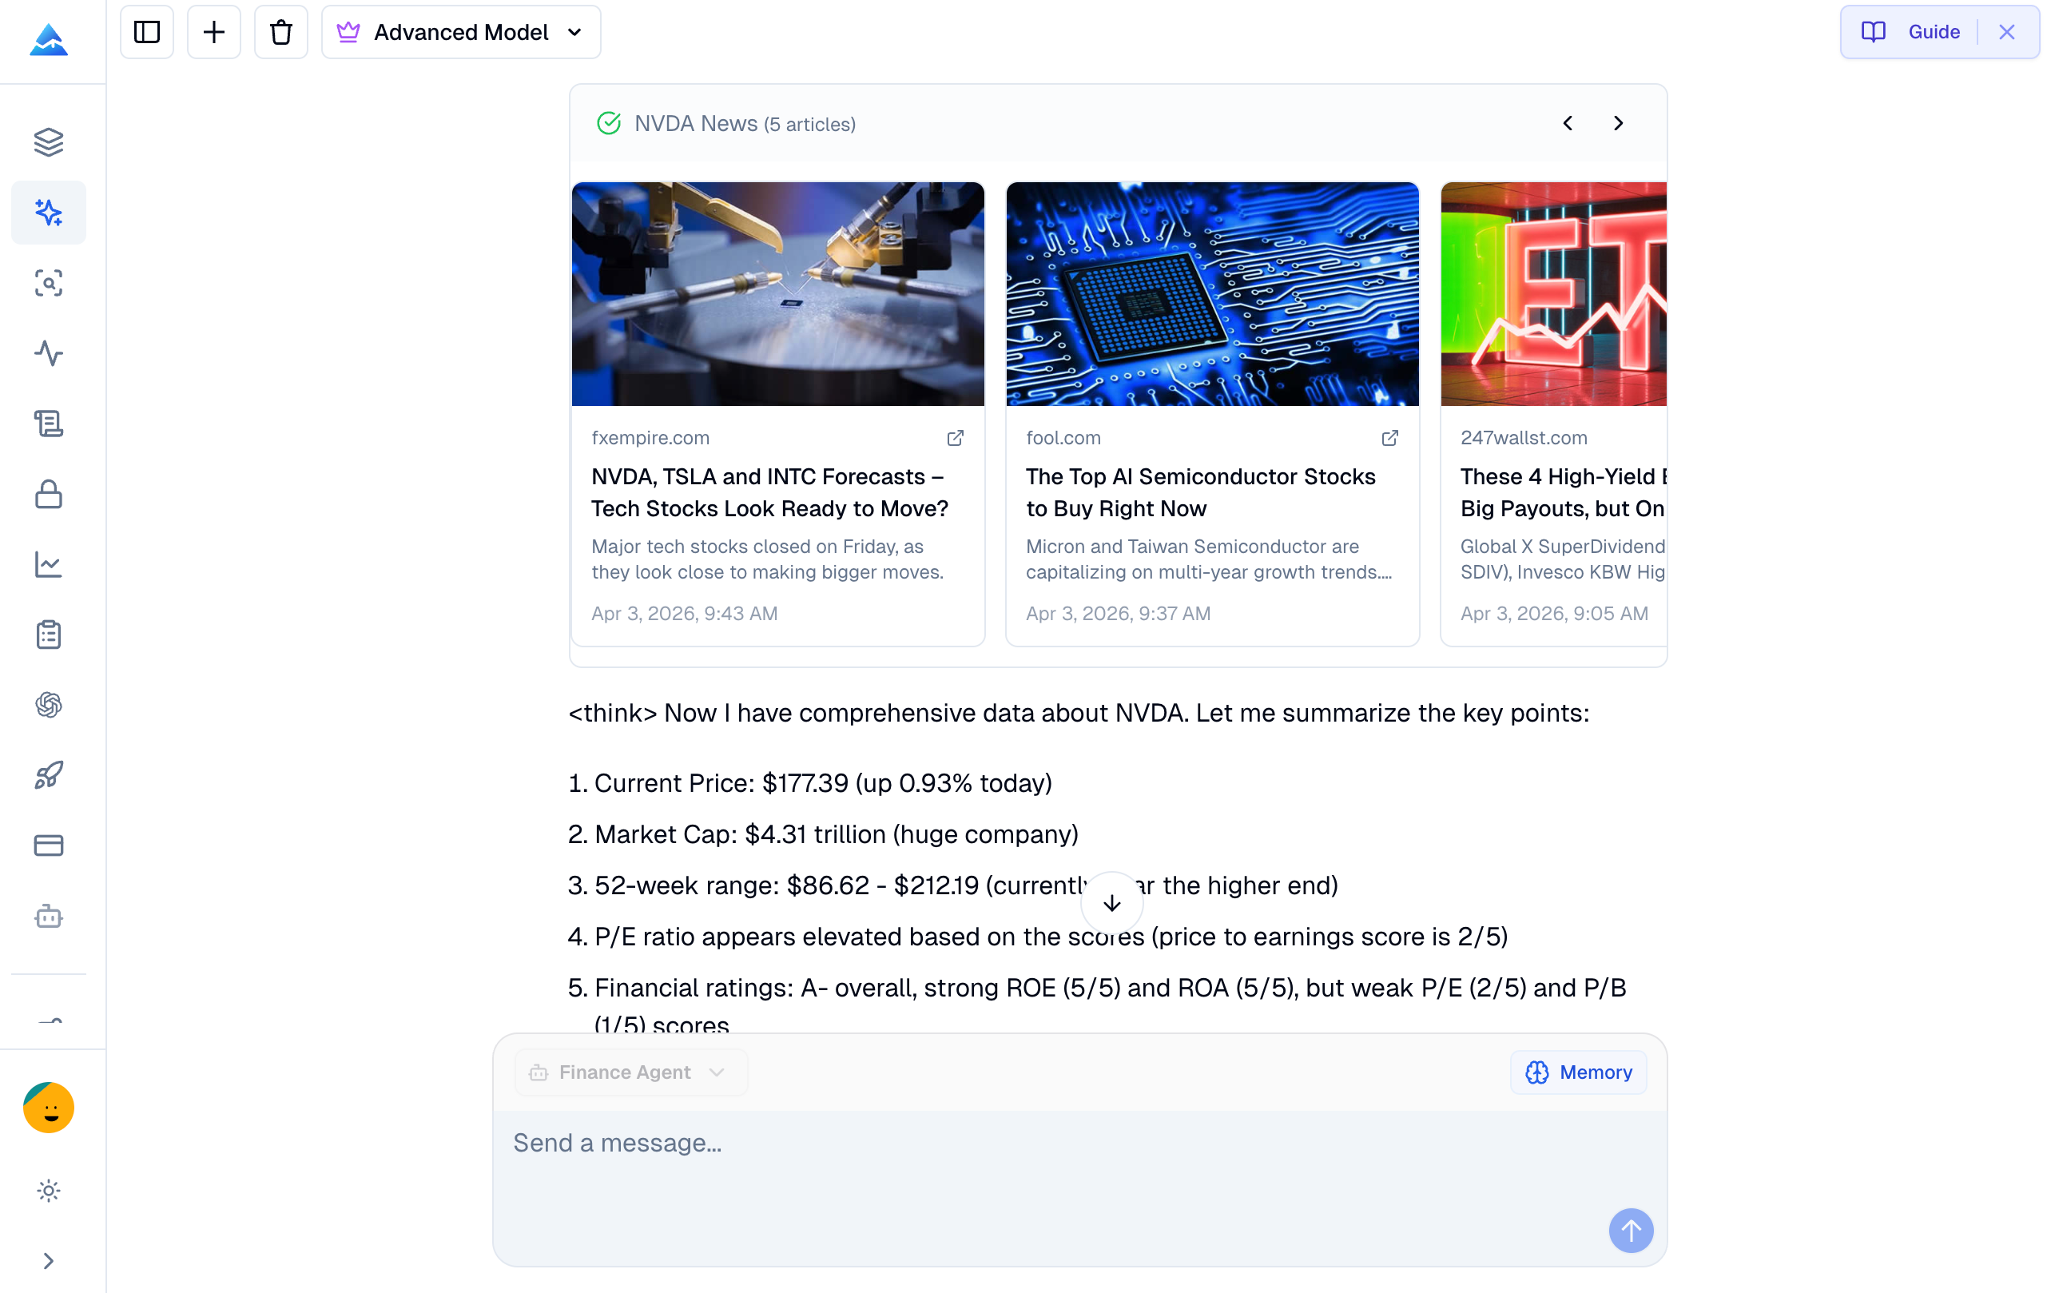Open the rocket icon in the sidebar
The height and width of the screenshot is (1293, 2047).
(49, 774)
